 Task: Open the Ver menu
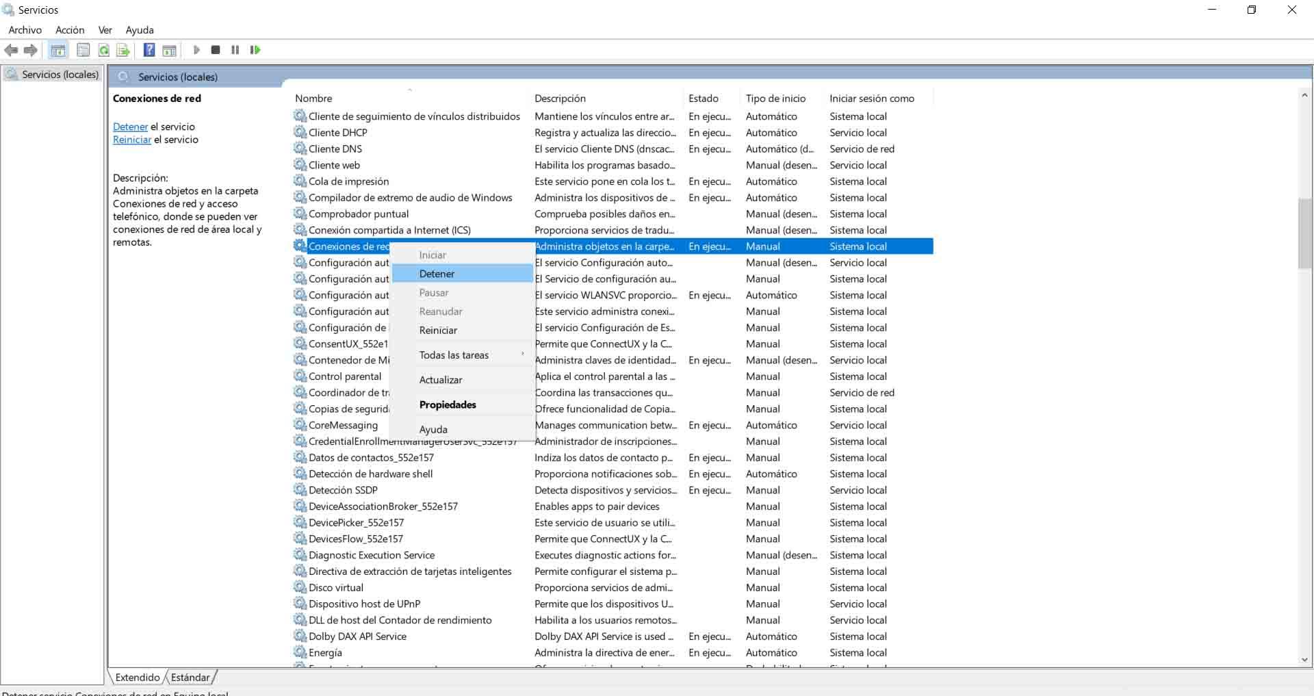[105, 30]
